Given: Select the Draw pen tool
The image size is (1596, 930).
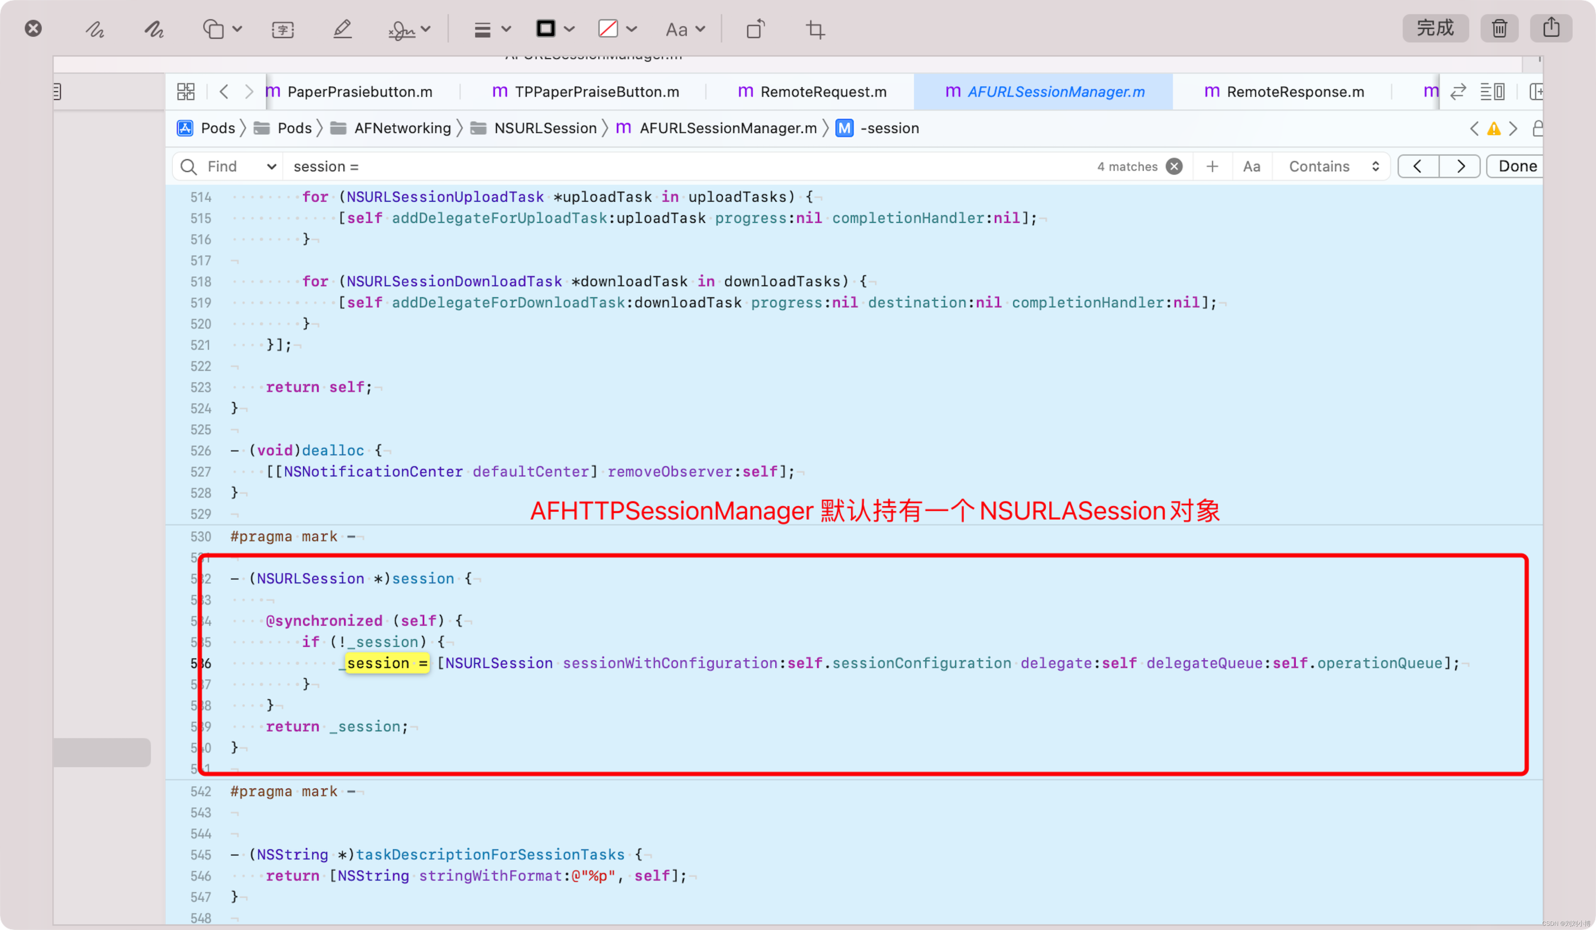Looking at the screenshot, I should click(154, 29).
